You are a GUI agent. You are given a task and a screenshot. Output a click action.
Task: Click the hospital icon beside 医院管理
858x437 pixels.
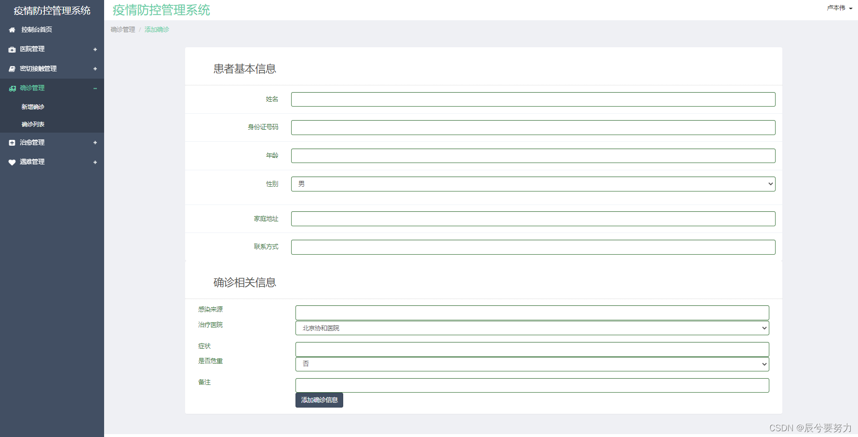pyautogui.click(x=12, y=49)
